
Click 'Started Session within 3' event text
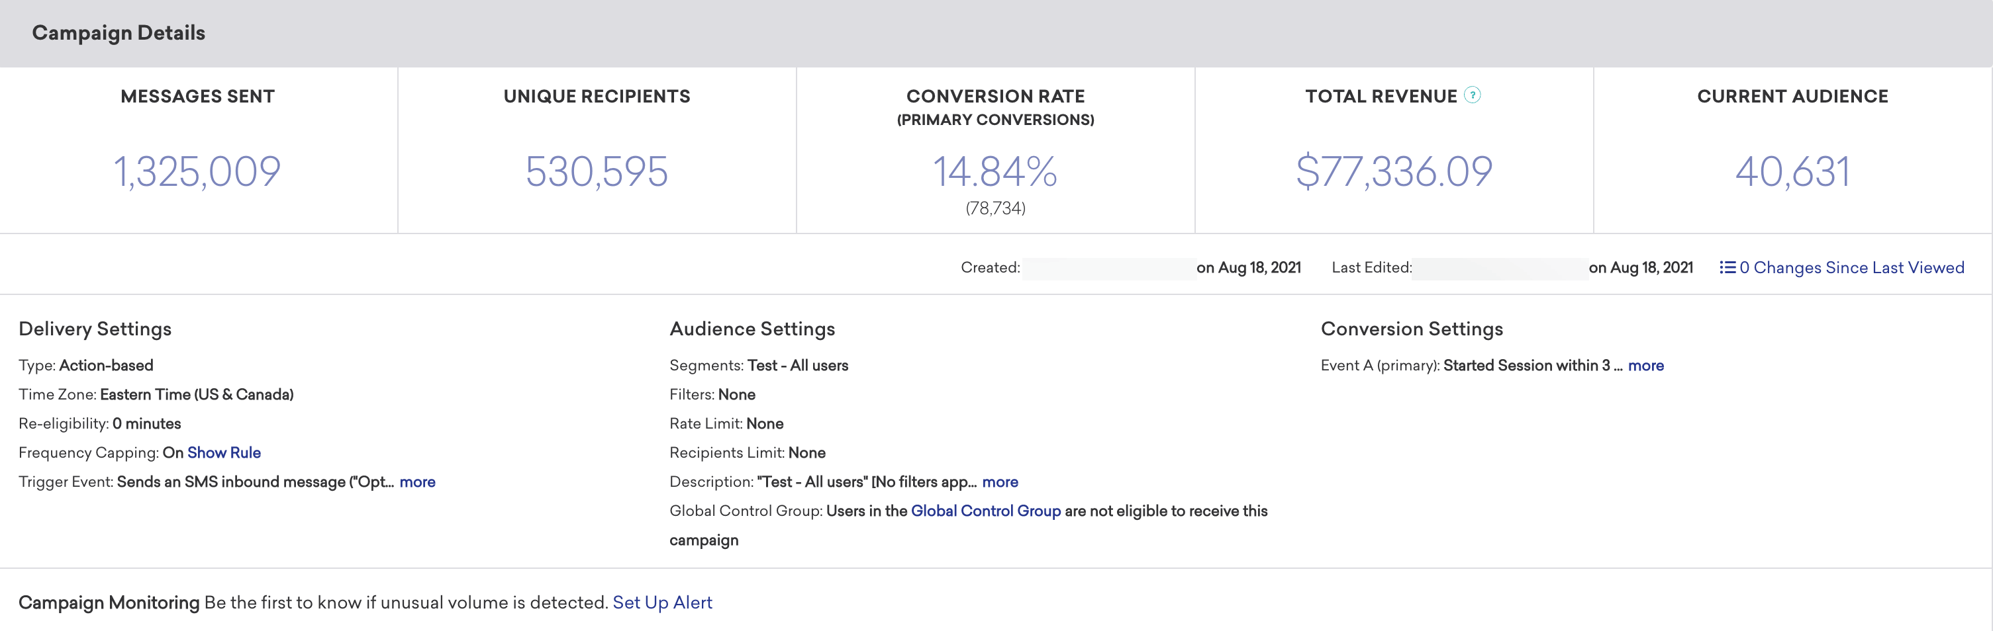(x=1526, y=365)
